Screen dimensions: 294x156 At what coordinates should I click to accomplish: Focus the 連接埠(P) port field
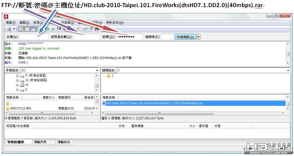pyautogui.click(x=167, y=37)
